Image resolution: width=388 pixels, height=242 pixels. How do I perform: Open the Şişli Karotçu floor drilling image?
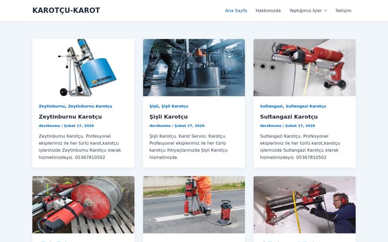[x=194, y=67]
